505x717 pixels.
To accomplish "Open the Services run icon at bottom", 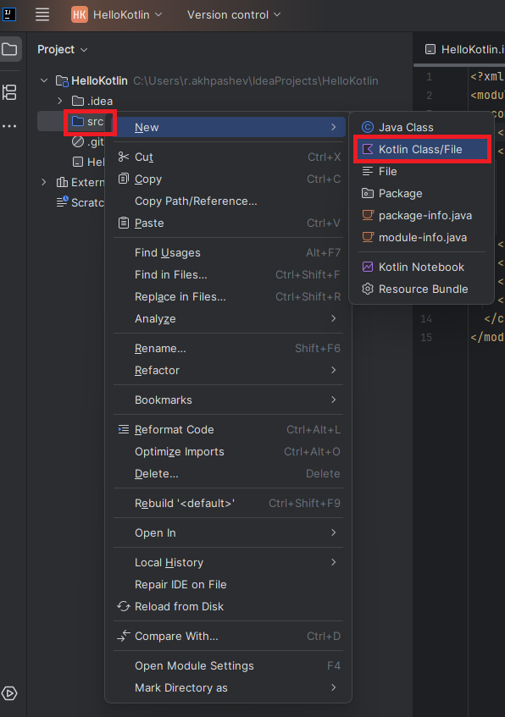I will pos(9,693).
